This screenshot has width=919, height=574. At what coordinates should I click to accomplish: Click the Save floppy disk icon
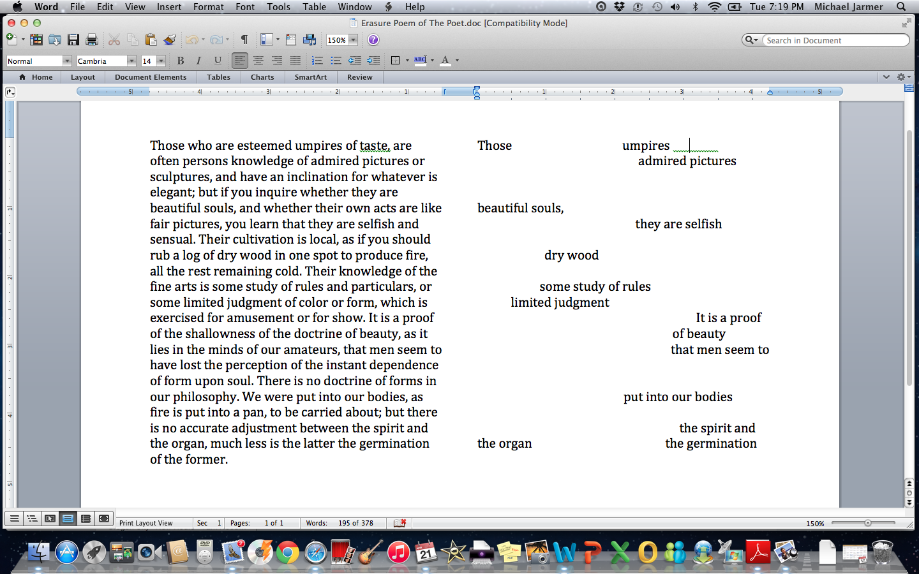coord(73,40)
